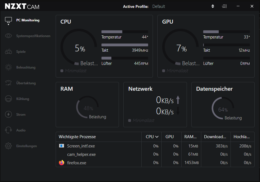Viewport: 260px width, 182px height.
Task: Click the Übertaktung gauge icon
Action: click(x=8, y=83)
